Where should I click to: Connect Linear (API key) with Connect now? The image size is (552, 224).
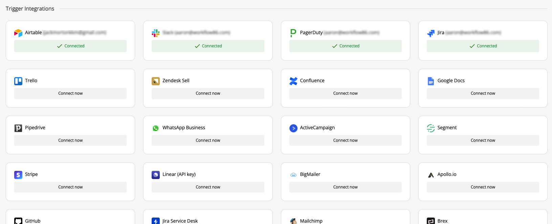[208, 187]
